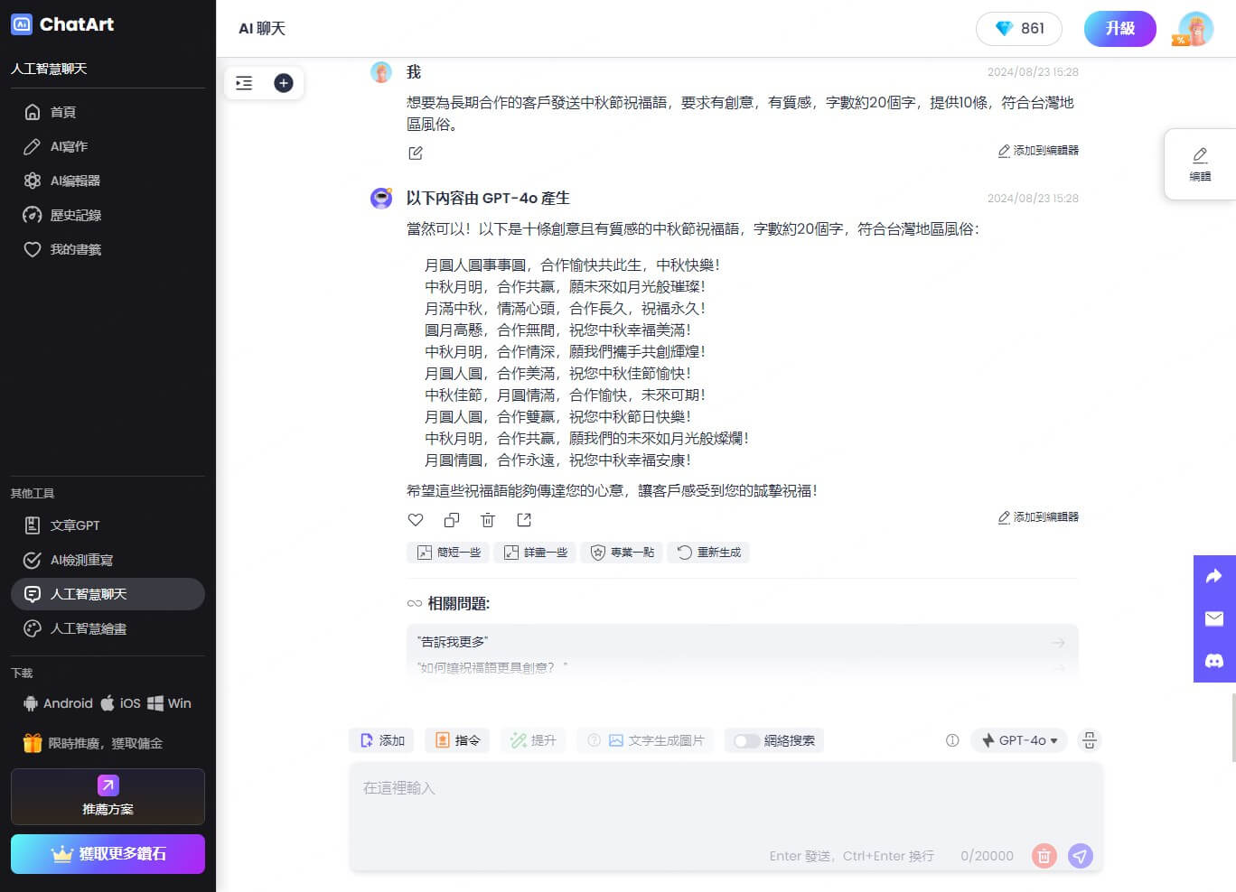Click 文字生成圖片 button
Image resolution: width=1236 pixels, height=892 pixels.
tap(646, 740)
